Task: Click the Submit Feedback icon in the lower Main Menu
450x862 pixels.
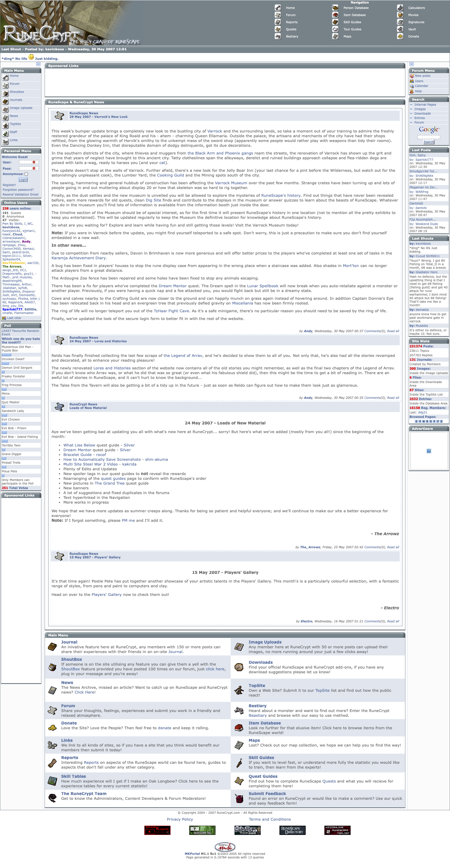Action: click(x=239, y=798)
